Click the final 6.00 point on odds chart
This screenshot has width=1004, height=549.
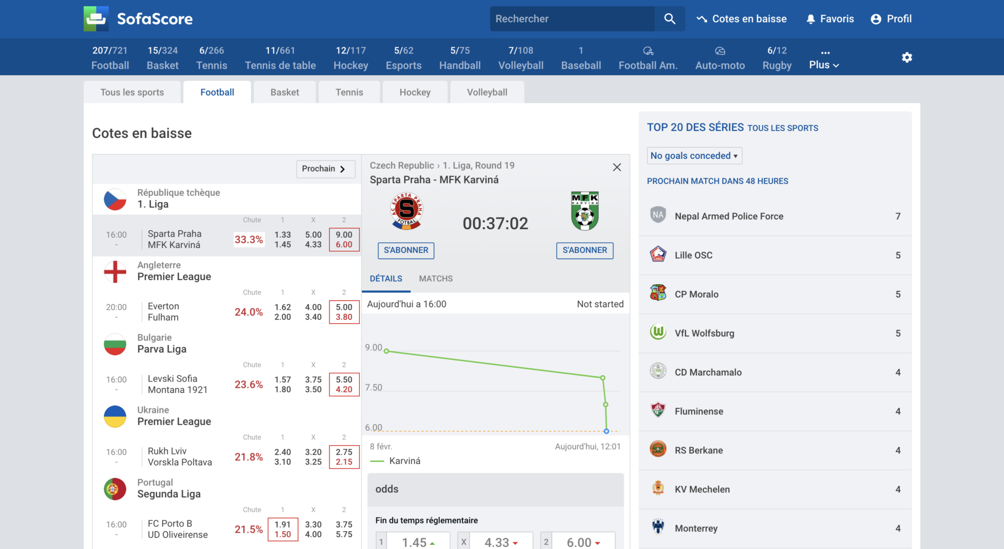tap(607, 431)
